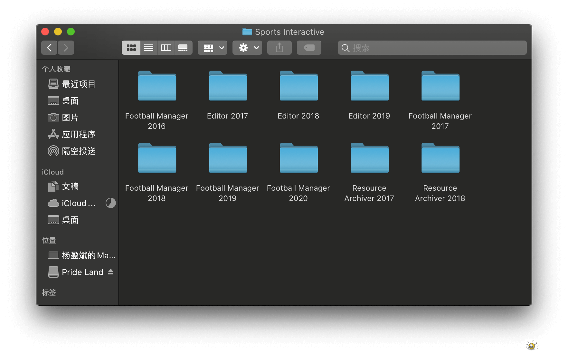Select the Football Manager 2018 folder icon
Viewport: 568px width, 353px height.
157,158
